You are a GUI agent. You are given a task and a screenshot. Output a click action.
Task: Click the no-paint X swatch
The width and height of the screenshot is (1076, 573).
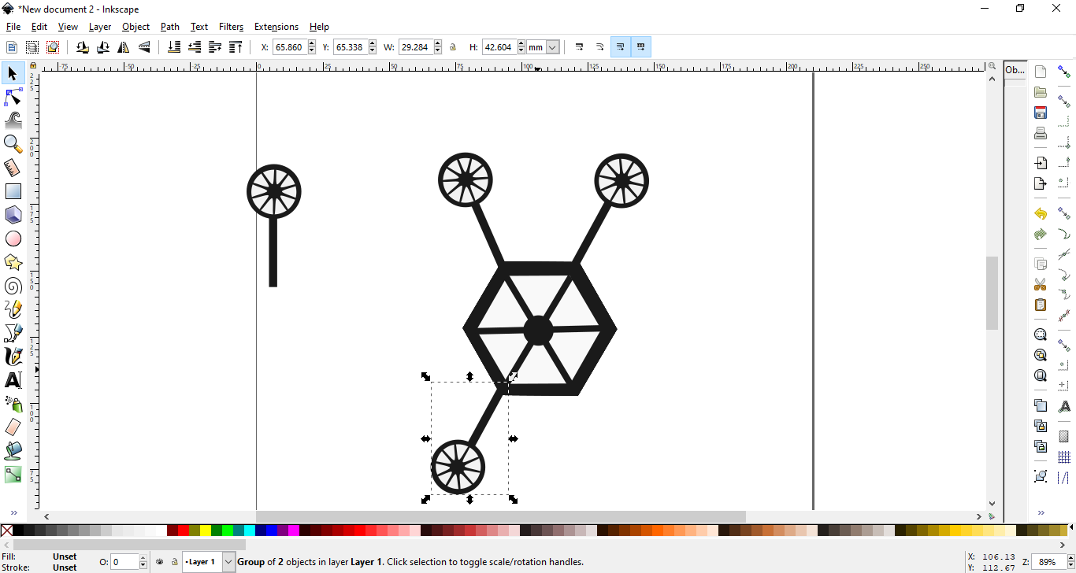(6, 530)
